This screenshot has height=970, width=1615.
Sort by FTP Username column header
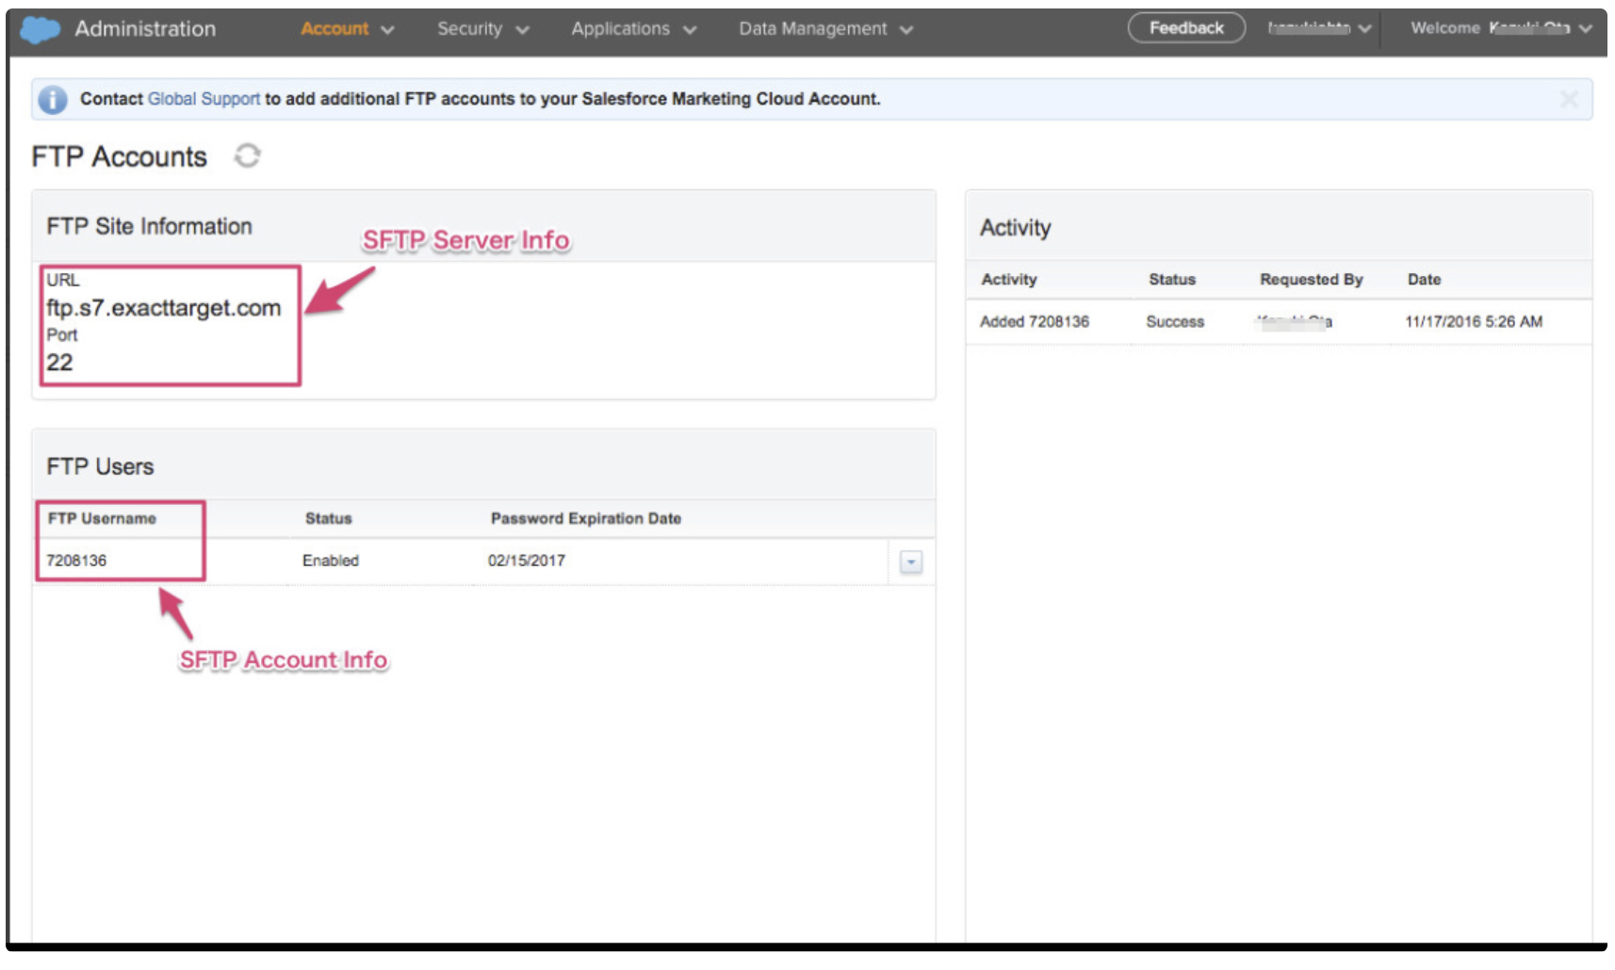(x=102, y=519)
